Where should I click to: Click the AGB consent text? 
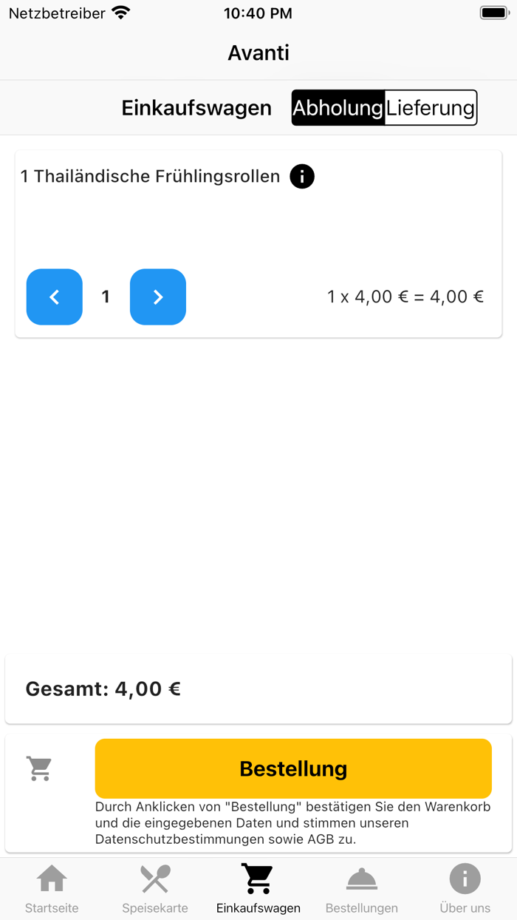(x=293, y=822)
